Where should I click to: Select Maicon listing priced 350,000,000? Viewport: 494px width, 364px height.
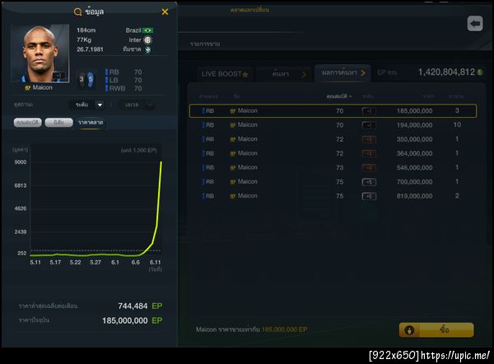[333, 139]
